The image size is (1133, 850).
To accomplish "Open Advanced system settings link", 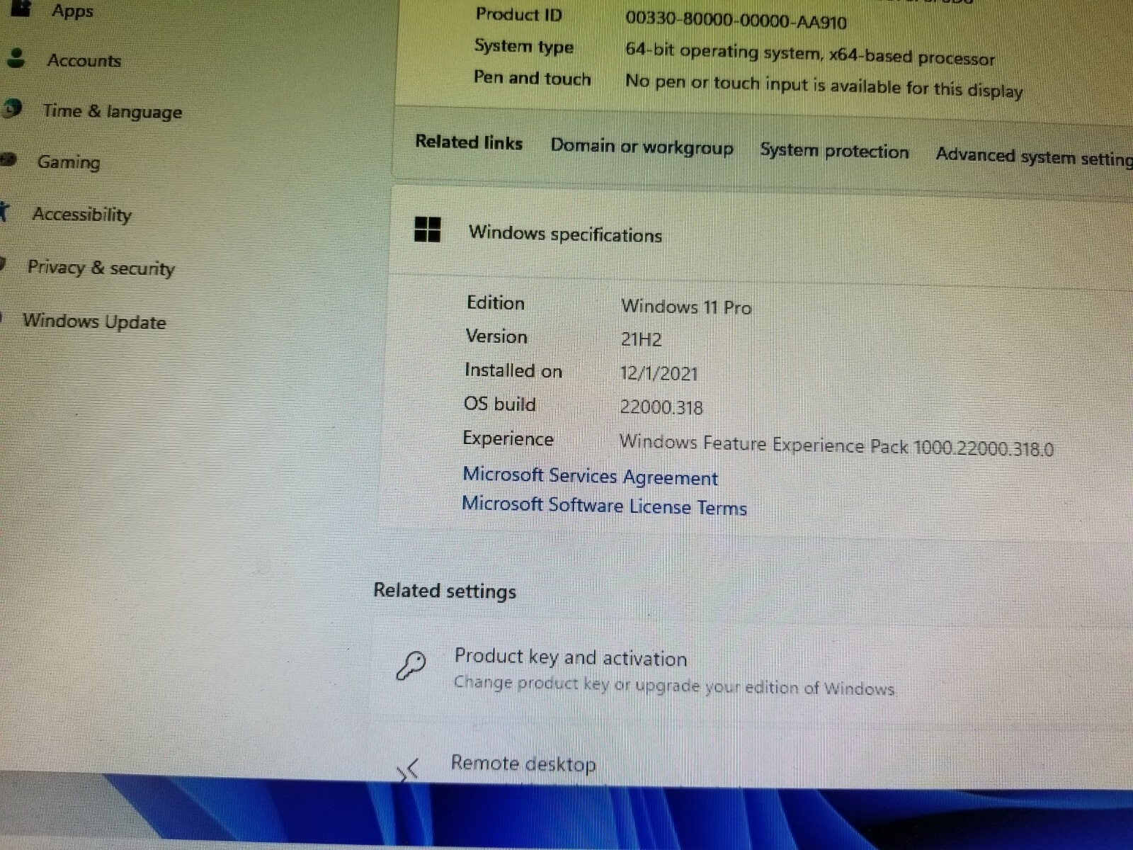I will [1035, 157].
